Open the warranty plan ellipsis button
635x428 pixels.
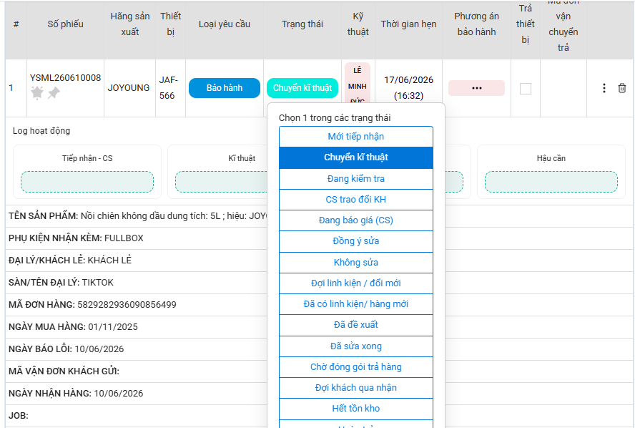[x=476, y=88]
